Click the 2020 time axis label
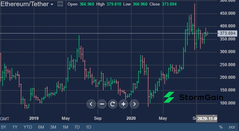Image resolution: width=239 pixels, height=131 pixels. [131, 118]
